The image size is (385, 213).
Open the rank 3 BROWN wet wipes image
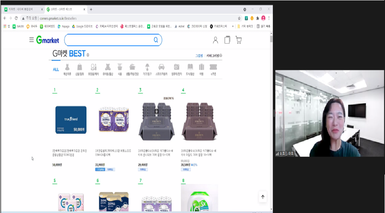coord(157,120)
